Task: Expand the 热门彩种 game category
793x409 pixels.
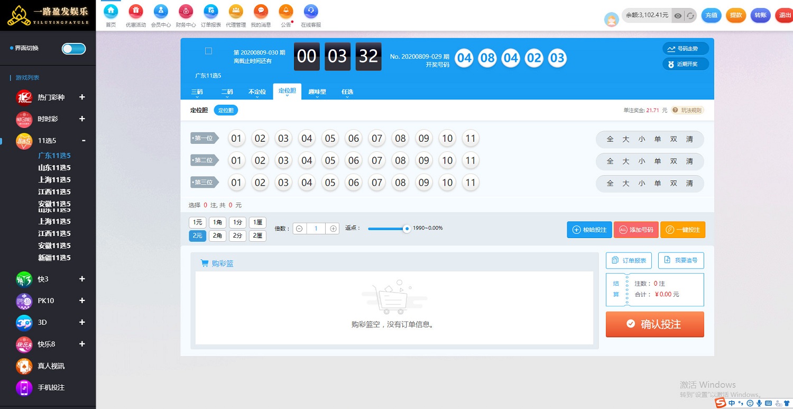Action: click(x=82, y=97)
